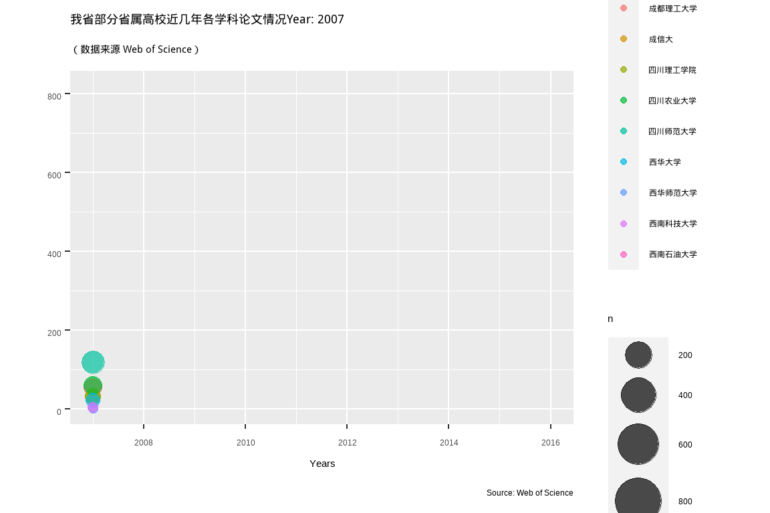Select the green bubble at year 2007

tap(92, 384)
